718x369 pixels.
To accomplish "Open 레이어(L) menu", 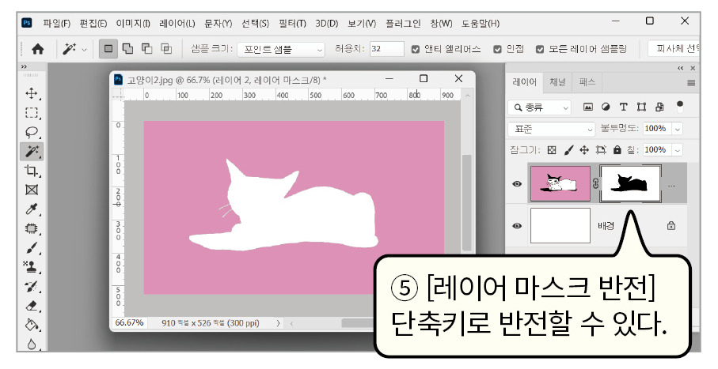I will (x=177, y=24).
